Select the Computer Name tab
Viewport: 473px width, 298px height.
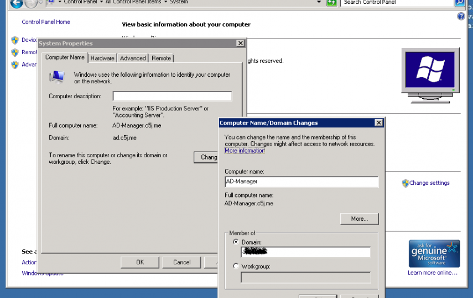[65, 57]
